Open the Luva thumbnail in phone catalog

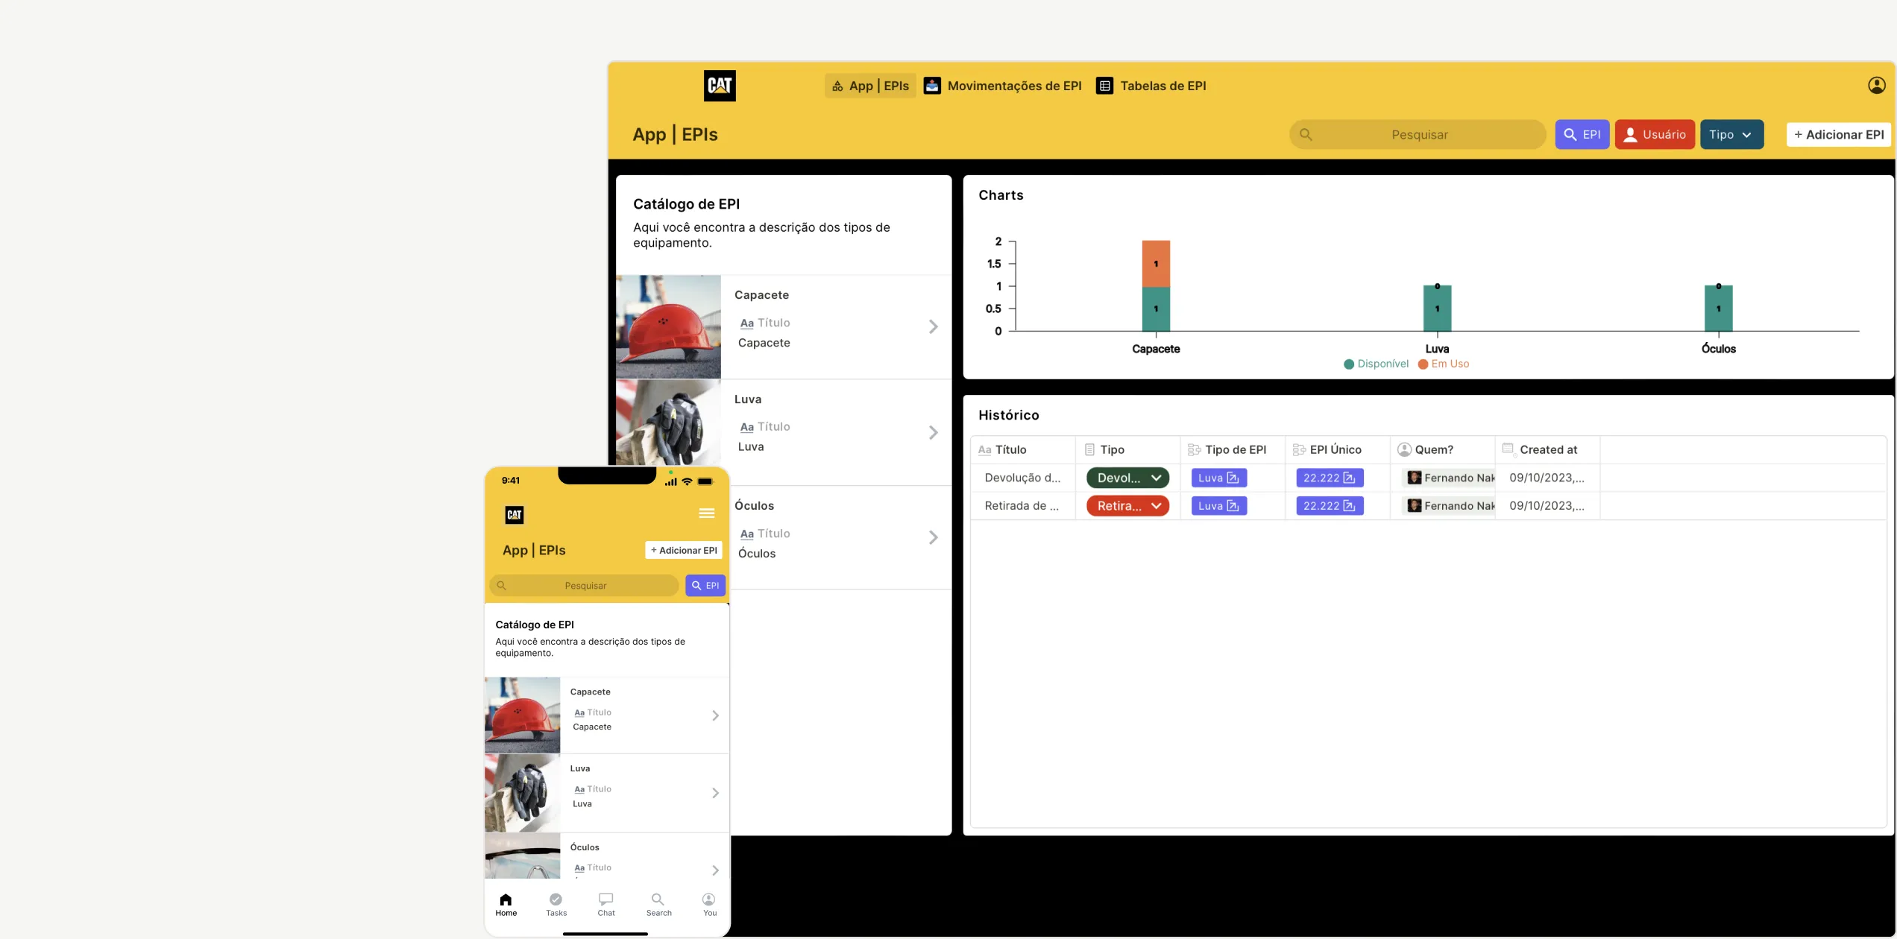(x=522, y=793)
